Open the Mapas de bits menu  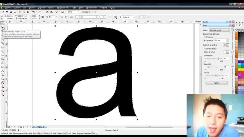pyautogui.click(x=63, y=8)
